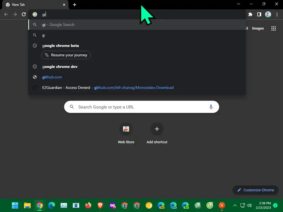Viewport: 283px width, 212px height.
Task: Choose the 'g' search suggestion
Action: [x=137, y=35]
